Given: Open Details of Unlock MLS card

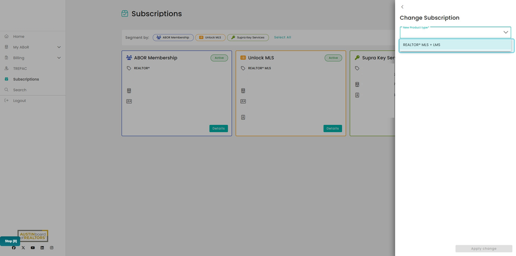Looking at the screenshot, I should tap(333, 129).
